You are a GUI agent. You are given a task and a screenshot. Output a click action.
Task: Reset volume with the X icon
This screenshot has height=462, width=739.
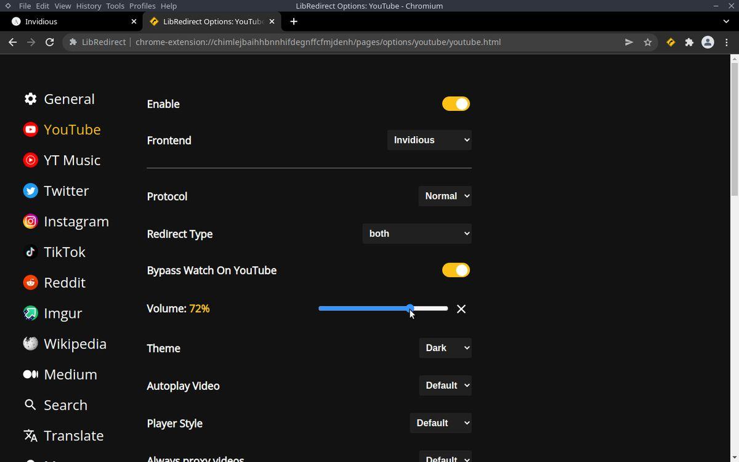[x=461, y=309]
